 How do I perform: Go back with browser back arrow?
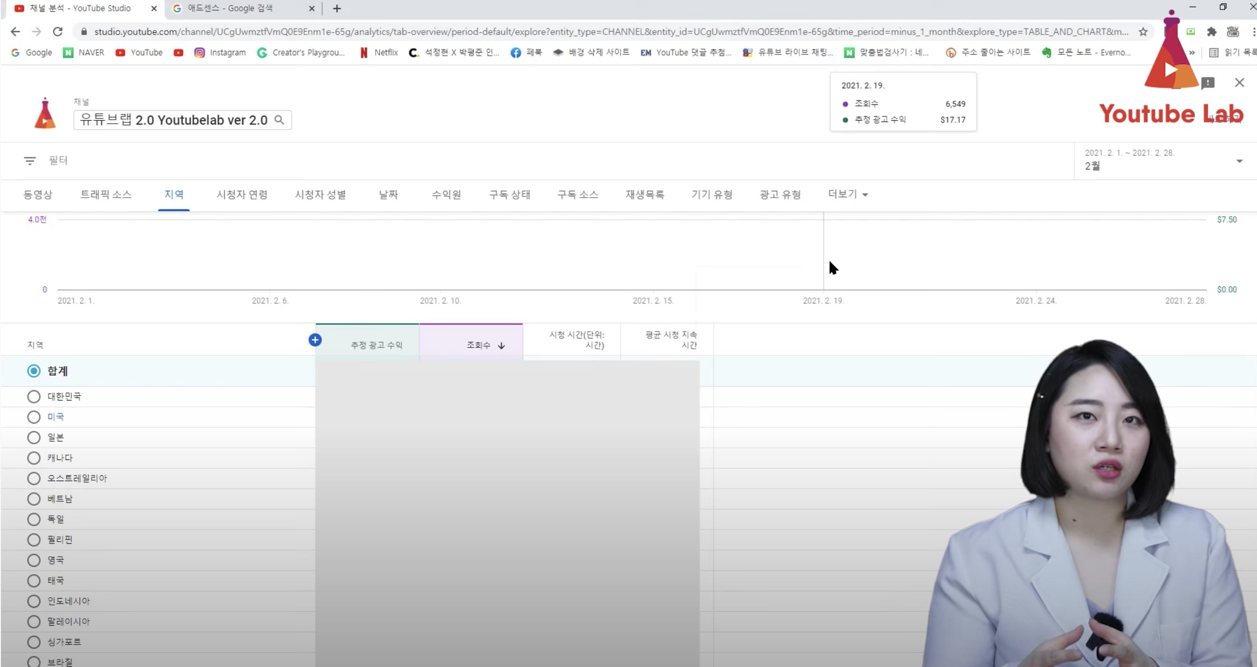coord(15,32)
